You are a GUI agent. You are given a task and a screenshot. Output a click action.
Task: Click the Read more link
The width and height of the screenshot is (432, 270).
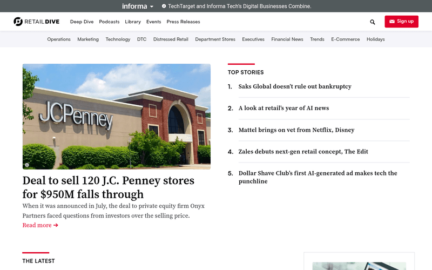40,225
